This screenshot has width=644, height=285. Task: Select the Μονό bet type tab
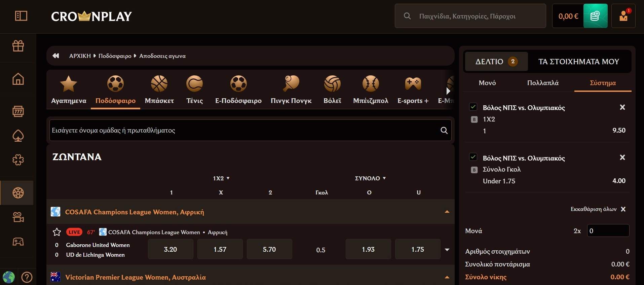487,83
